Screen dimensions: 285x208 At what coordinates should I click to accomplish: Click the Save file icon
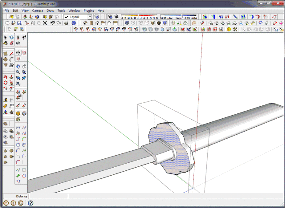coord(19,23)
